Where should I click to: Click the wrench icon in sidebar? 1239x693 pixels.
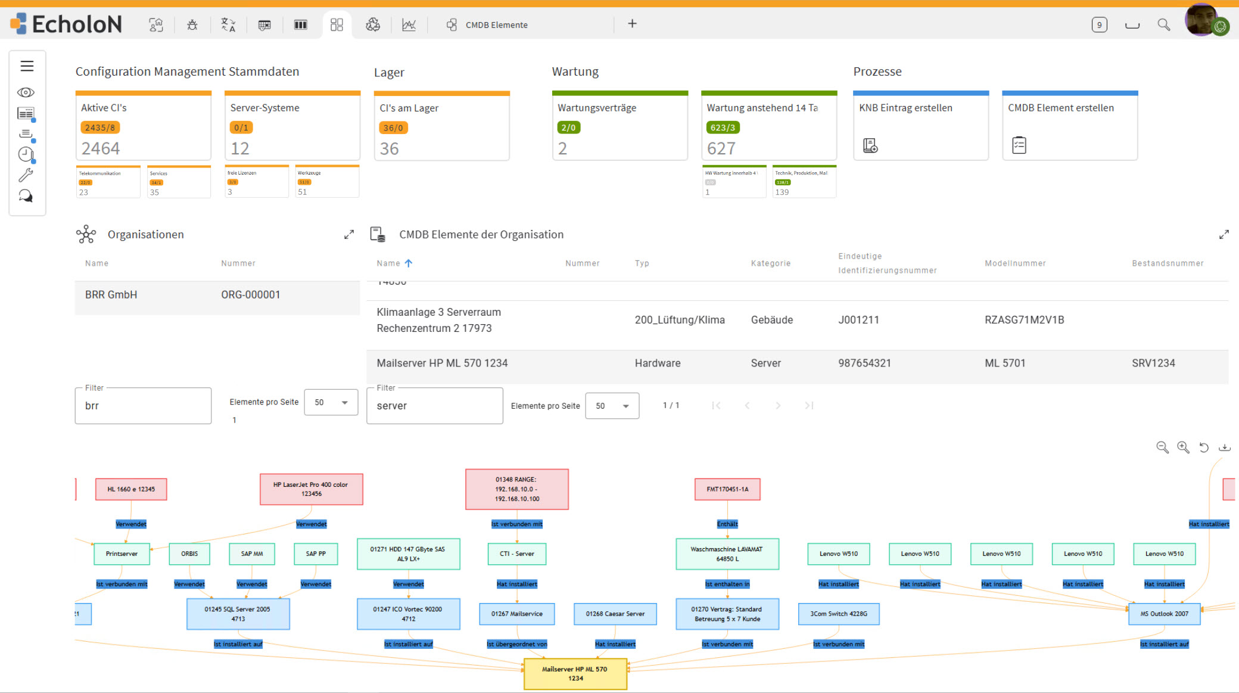(26, 175)
